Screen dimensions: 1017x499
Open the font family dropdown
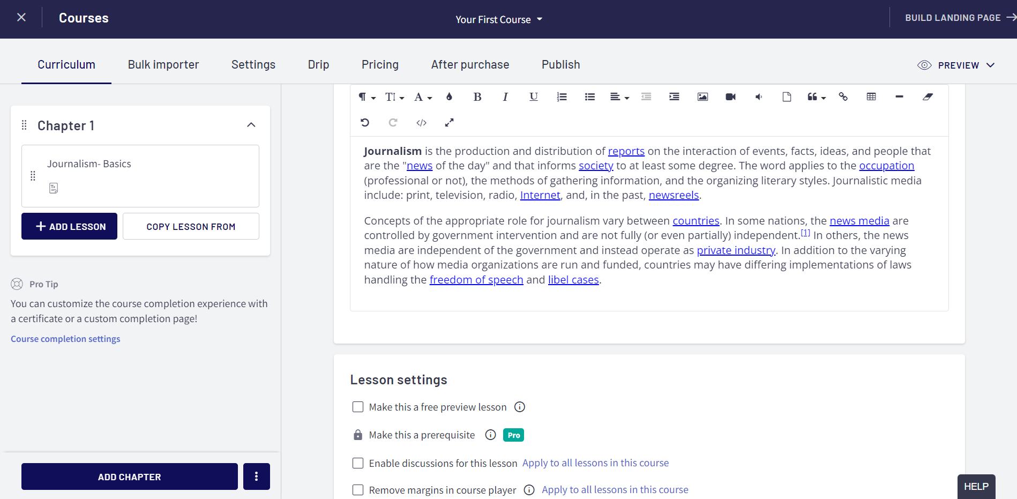pyautogui.click(x=423, y=97)
